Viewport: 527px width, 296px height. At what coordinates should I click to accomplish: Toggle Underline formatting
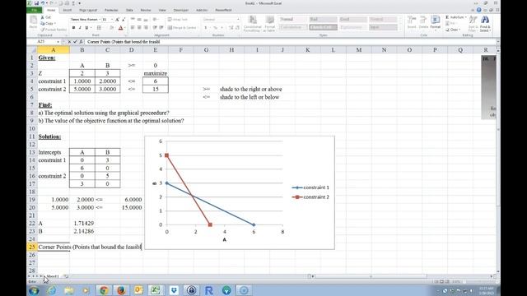[x=86, y=27]
